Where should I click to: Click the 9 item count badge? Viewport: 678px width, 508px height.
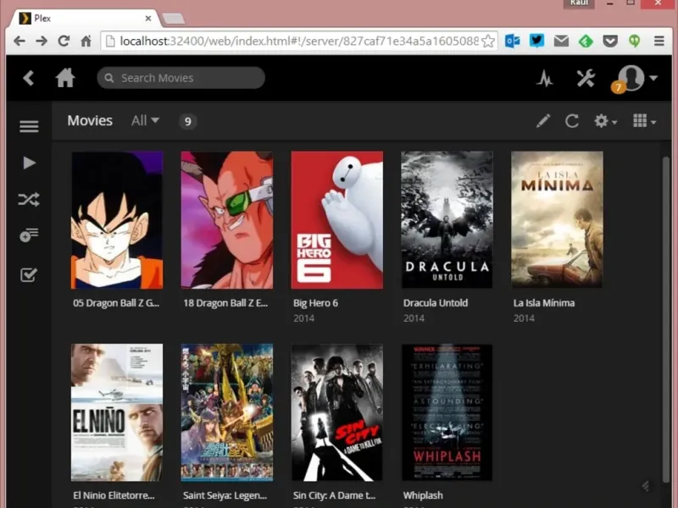tap(187, 121)
